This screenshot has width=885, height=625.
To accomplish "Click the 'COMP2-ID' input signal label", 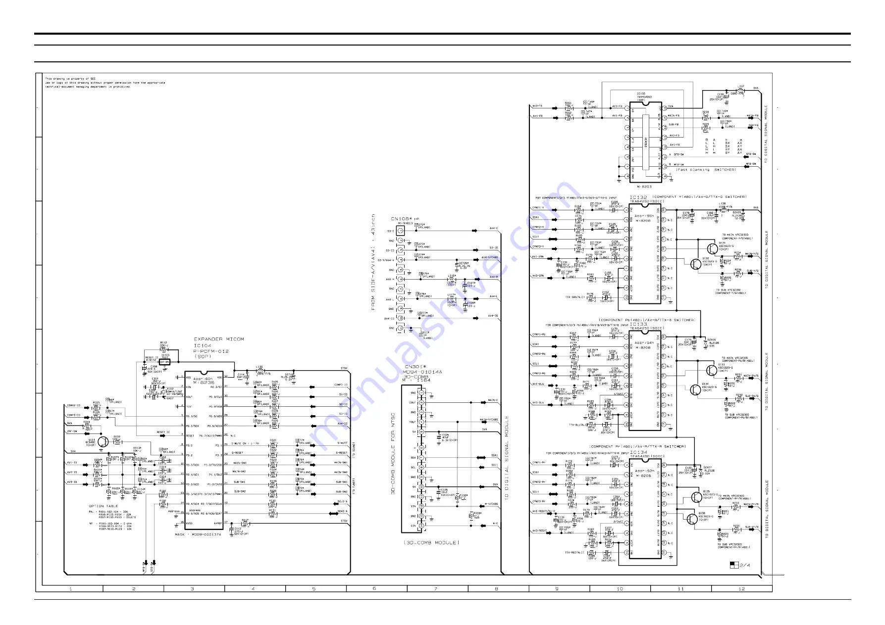I will click(73, 406).
